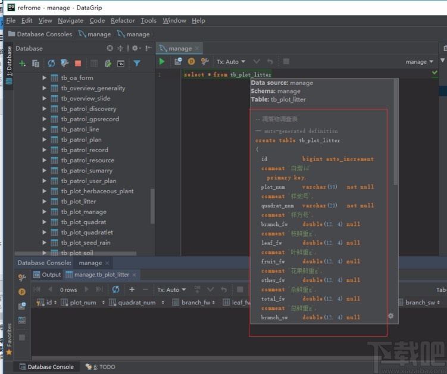Open the Database panel gear settings
This screenshot has width=447, height=374.
(135, 48)
